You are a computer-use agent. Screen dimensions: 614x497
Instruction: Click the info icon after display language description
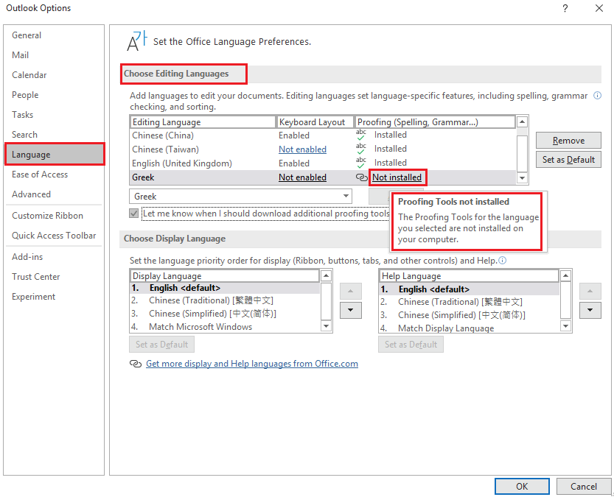(x=503, y=261)
